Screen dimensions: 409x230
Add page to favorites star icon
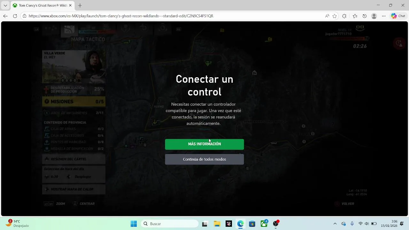pos(335,16)
